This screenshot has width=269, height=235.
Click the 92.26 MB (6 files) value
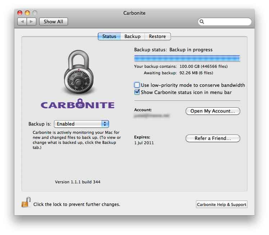[196, 73]
